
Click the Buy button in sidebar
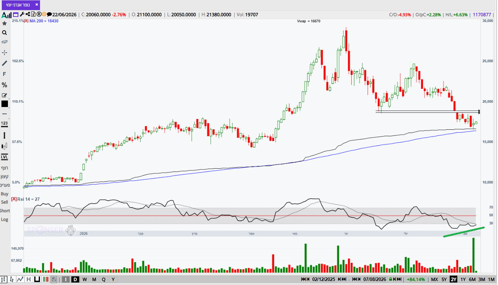coord(4,194)
